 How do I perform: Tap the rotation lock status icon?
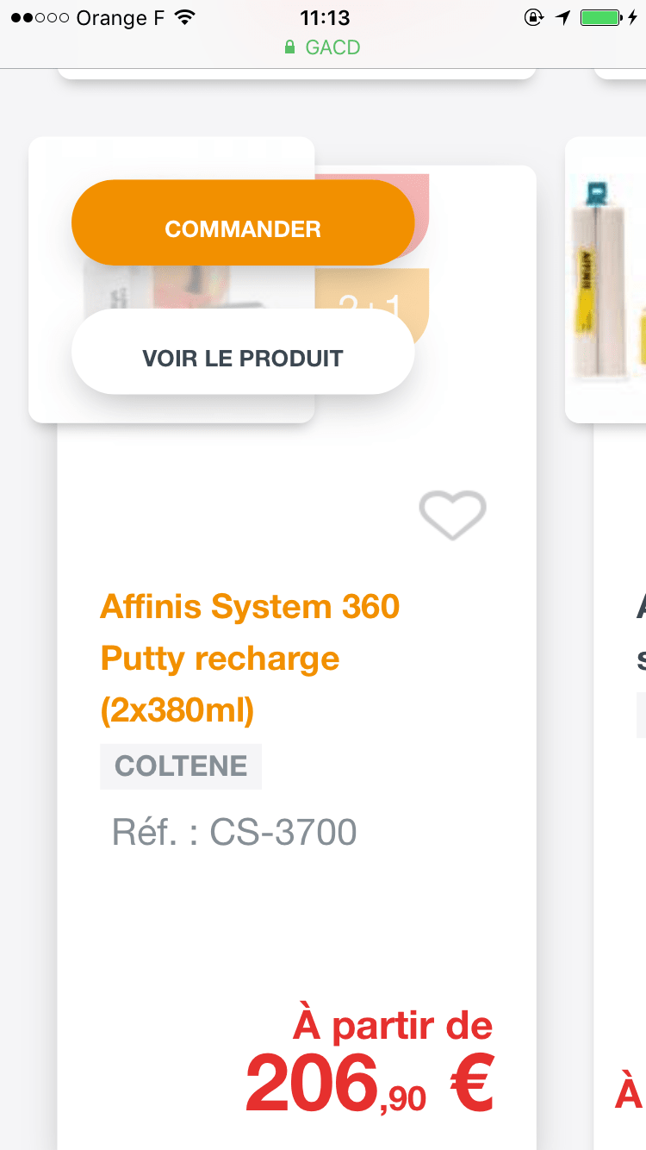tap(534, 17)
